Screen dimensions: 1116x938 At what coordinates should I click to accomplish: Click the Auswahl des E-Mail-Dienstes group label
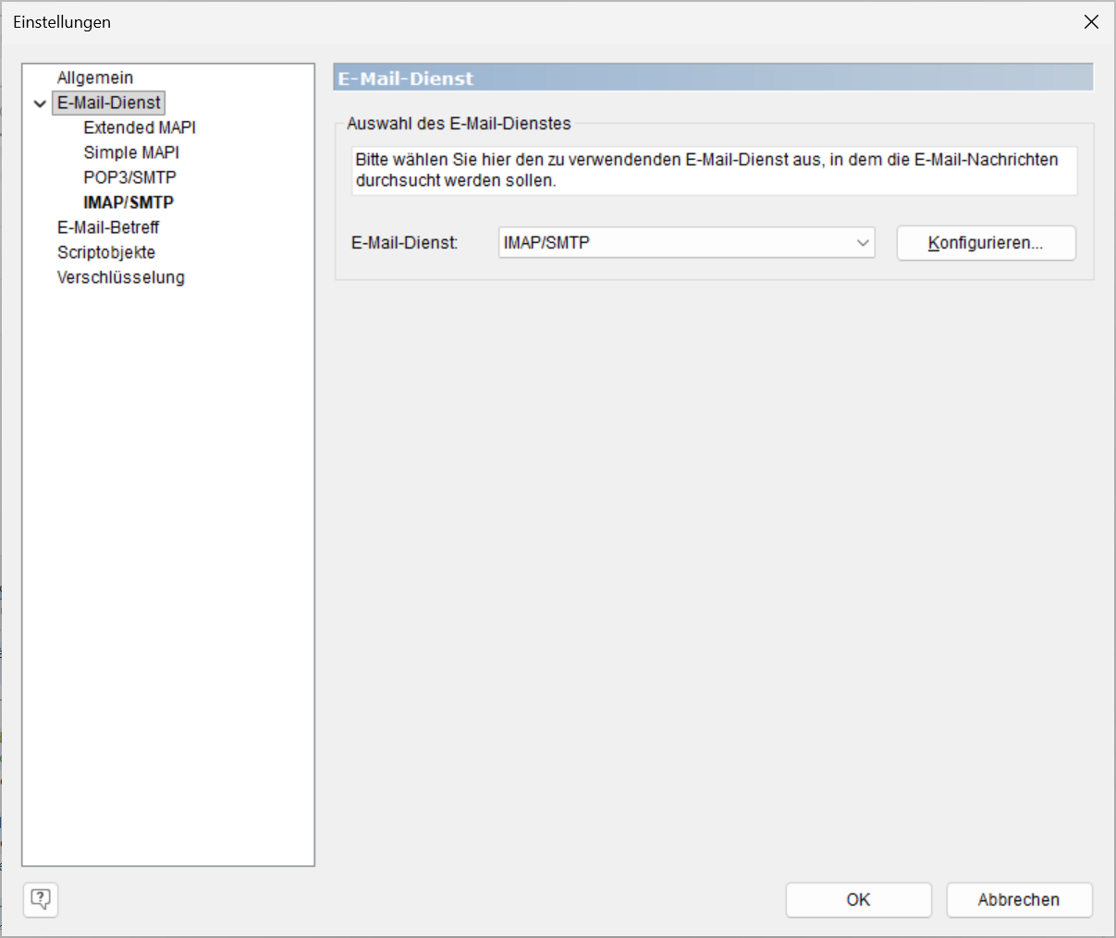[x=460, y=124]
